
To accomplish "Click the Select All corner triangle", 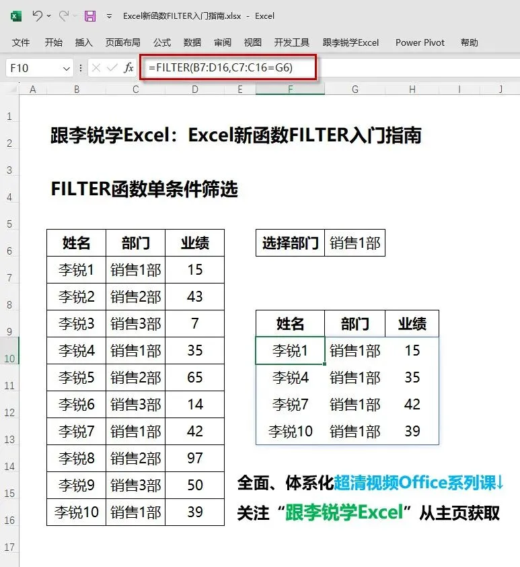I will click(x=13, y=89).
